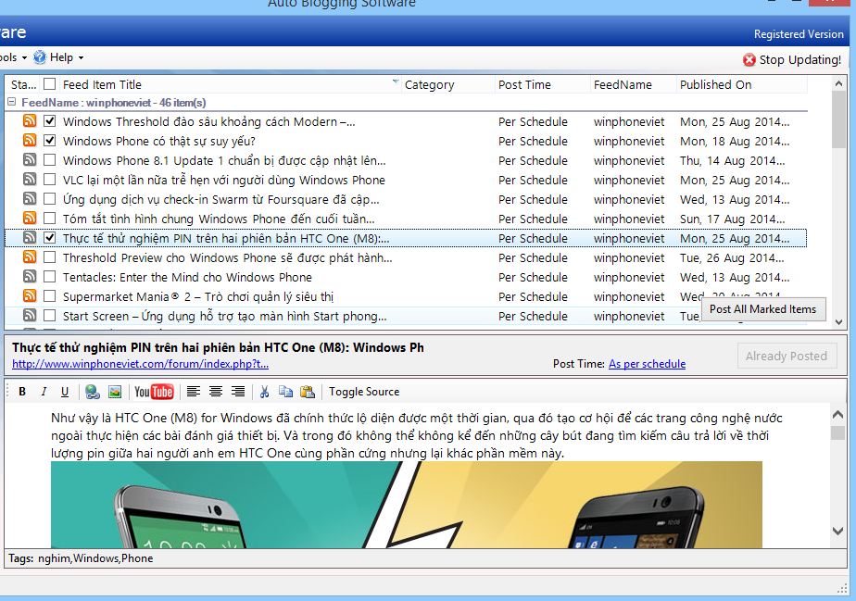The image size is (856, 601).
Task: Click RSS icon for Windows Threshold row
Action: pyautogui.click(x=30, y=120)
